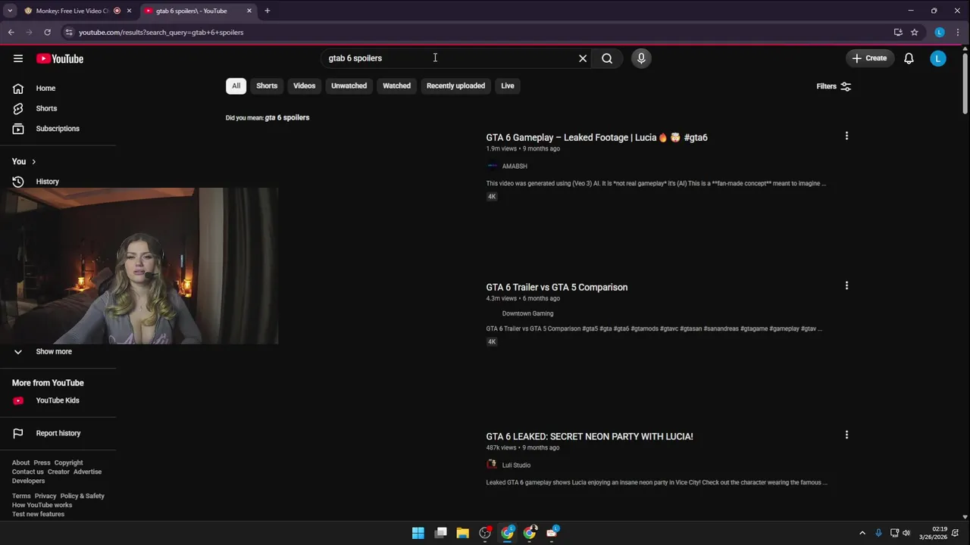Screen dimensions: 970x545
Task: Open How YouTube works link
Action: [x=42, y=505]
